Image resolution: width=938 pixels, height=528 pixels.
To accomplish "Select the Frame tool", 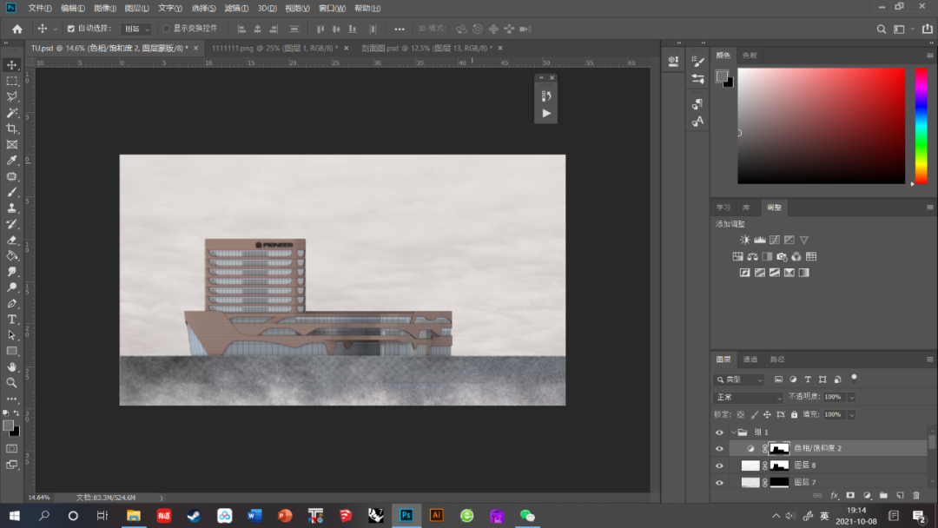I will (12, 145).
